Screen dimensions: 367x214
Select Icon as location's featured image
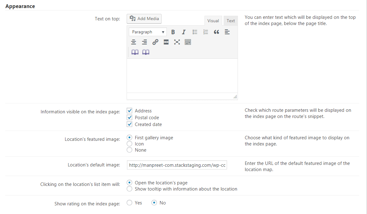130,144
